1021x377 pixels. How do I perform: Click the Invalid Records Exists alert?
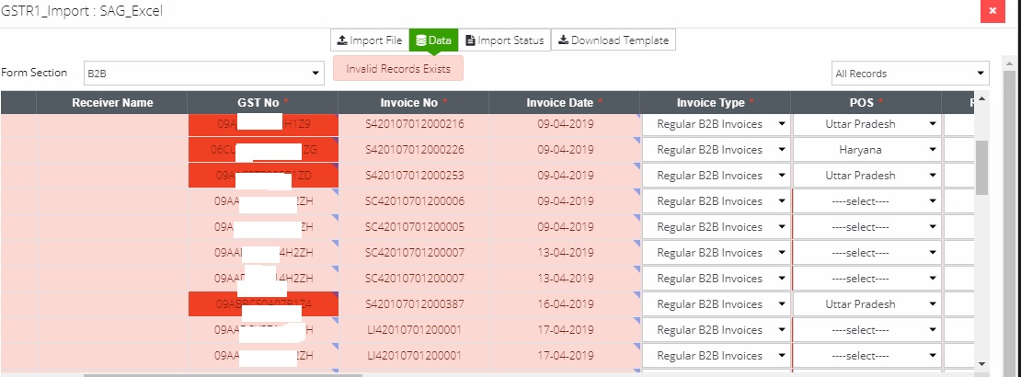pyautogui.click(x=398, y=69)
